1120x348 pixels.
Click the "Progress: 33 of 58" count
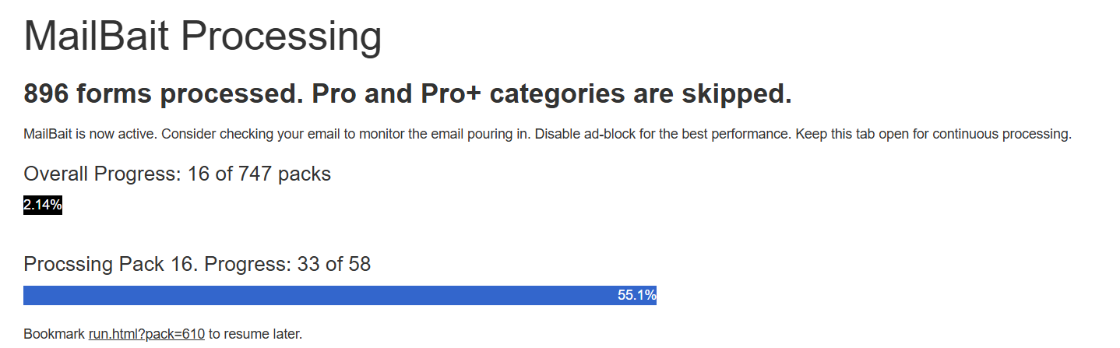pos(287,265)
